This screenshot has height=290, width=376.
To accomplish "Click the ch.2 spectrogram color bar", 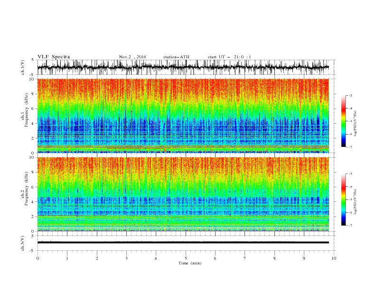I will click(x=344, y=199).
